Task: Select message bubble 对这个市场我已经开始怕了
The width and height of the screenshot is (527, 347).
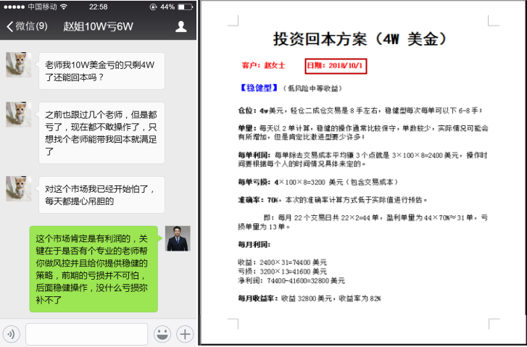Action: click(101, 195)
